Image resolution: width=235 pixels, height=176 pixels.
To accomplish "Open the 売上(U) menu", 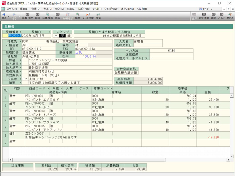I will [48, 9].
